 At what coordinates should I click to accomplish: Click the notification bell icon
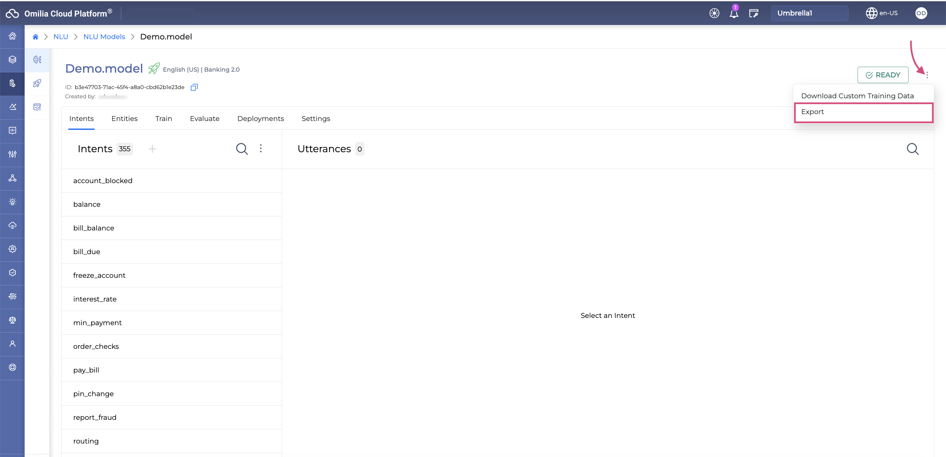pos(734,13)
